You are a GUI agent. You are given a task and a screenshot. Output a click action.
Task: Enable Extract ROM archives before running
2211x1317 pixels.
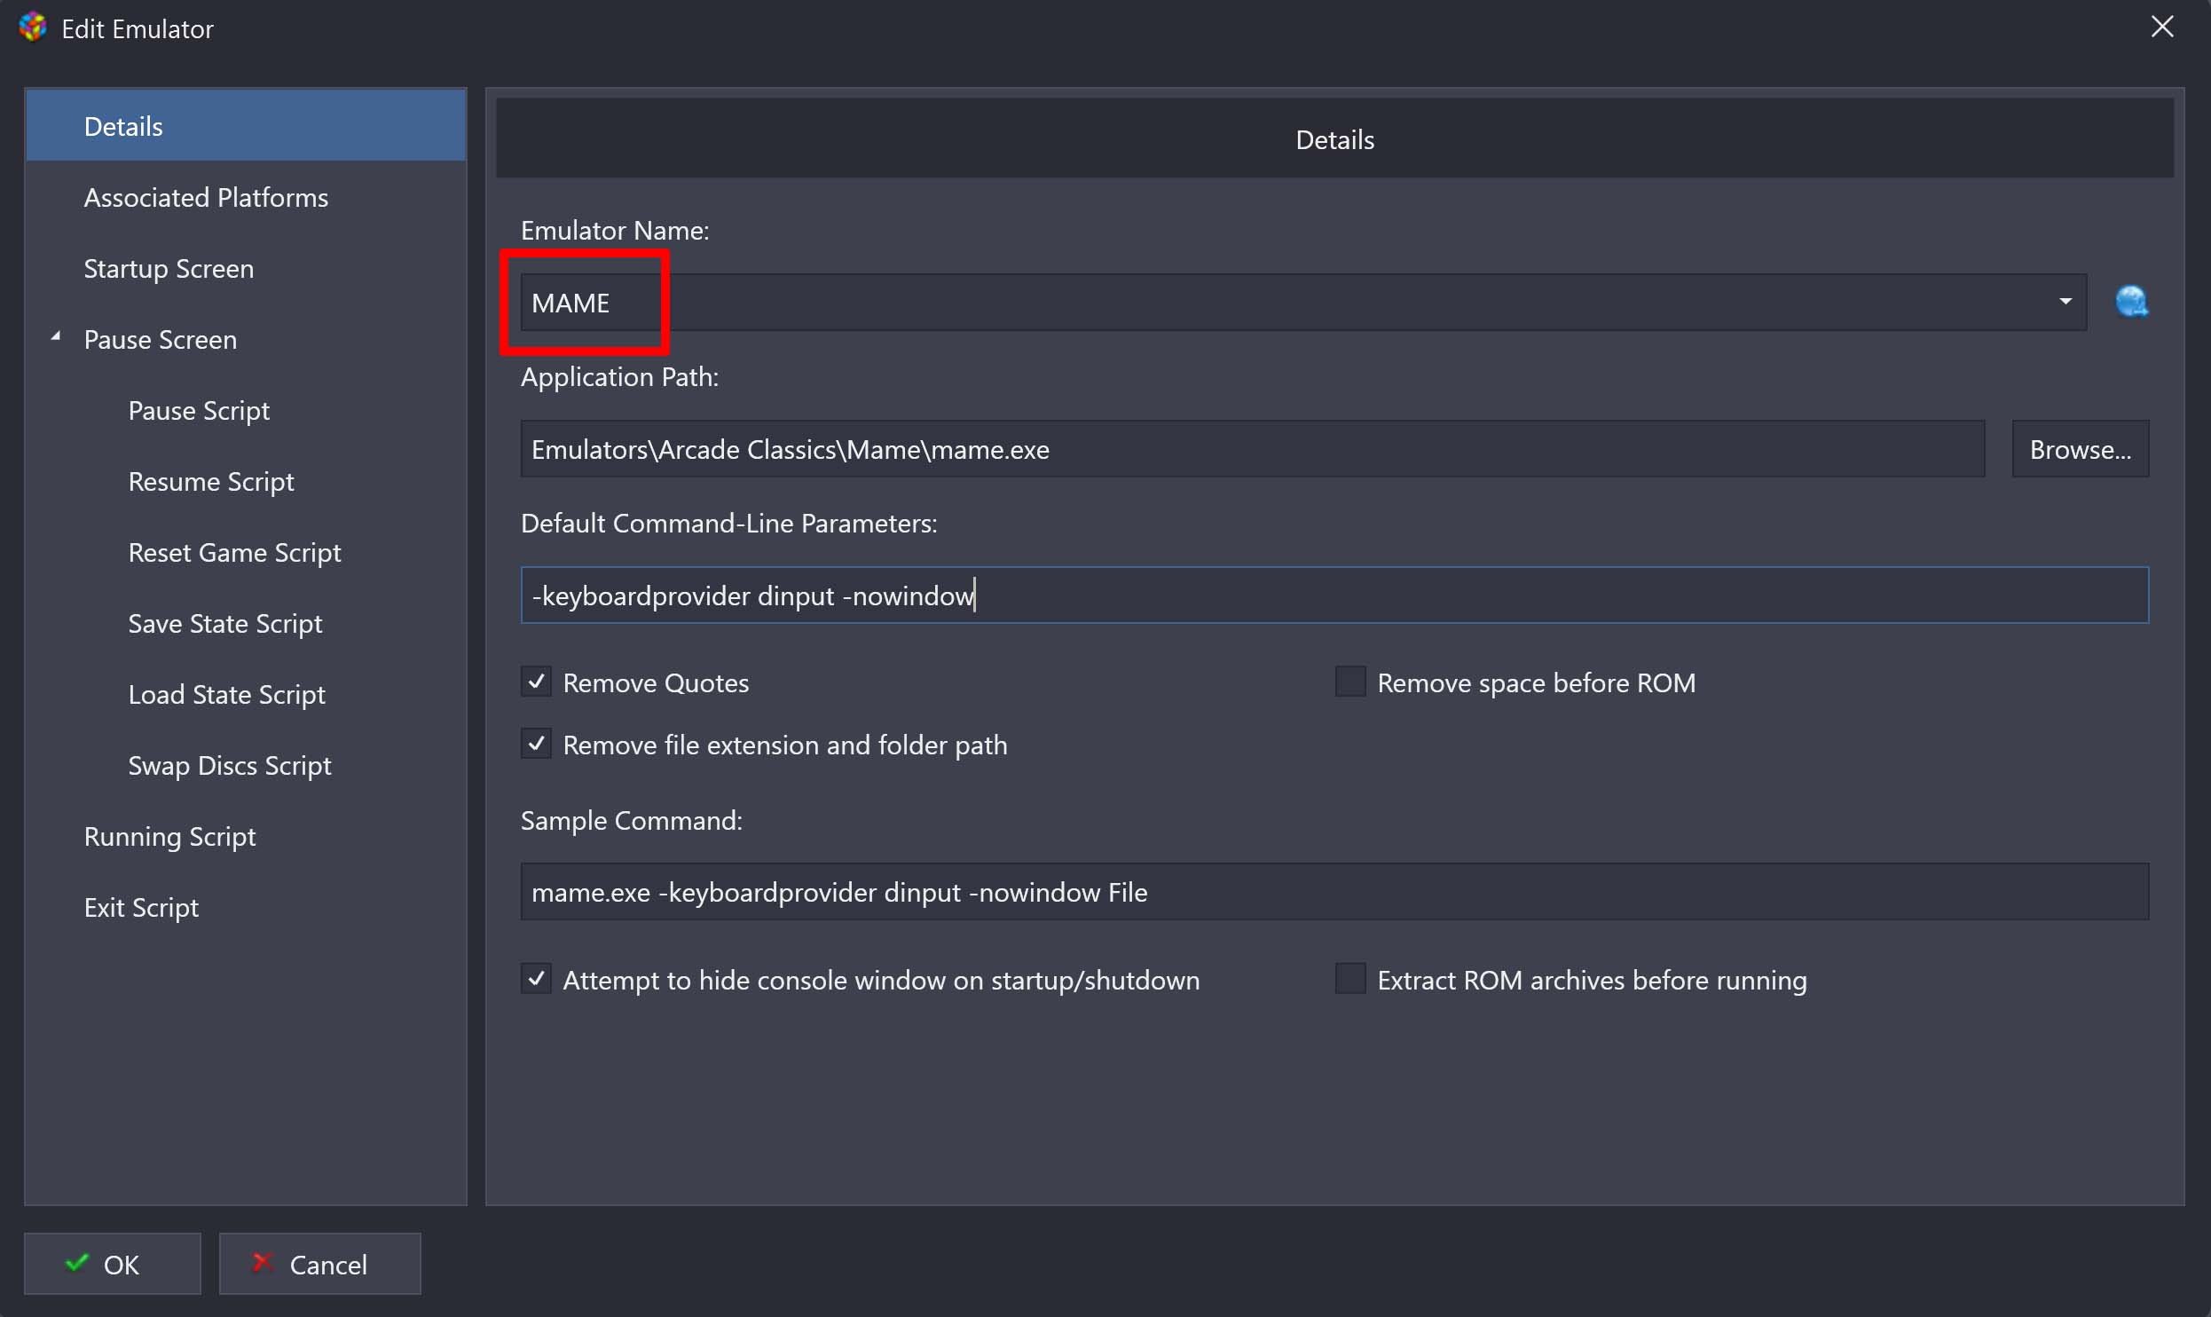tap(1350, 979)
